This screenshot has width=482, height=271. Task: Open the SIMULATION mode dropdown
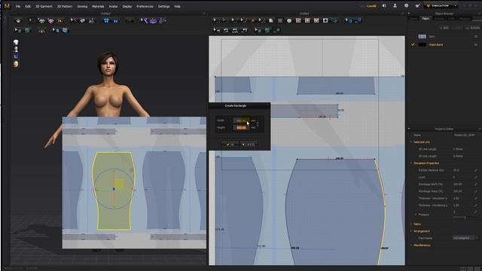pos(456,6)
